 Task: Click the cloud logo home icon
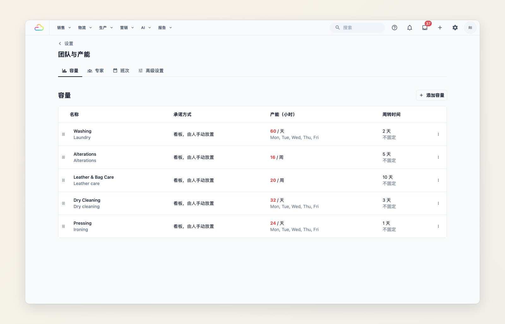coord(39,28)
